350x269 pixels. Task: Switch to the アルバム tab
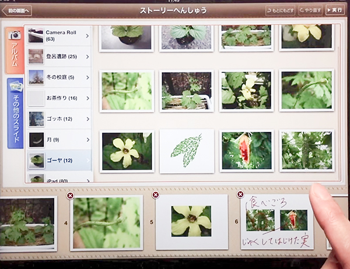click(15, 50)
